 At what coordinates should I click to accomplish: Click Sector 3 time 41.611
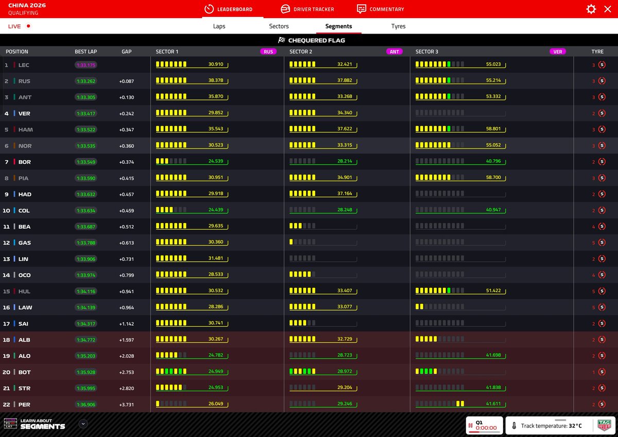[493, 404]
